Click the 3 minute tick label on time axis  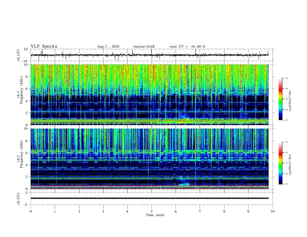pos(103,211)
